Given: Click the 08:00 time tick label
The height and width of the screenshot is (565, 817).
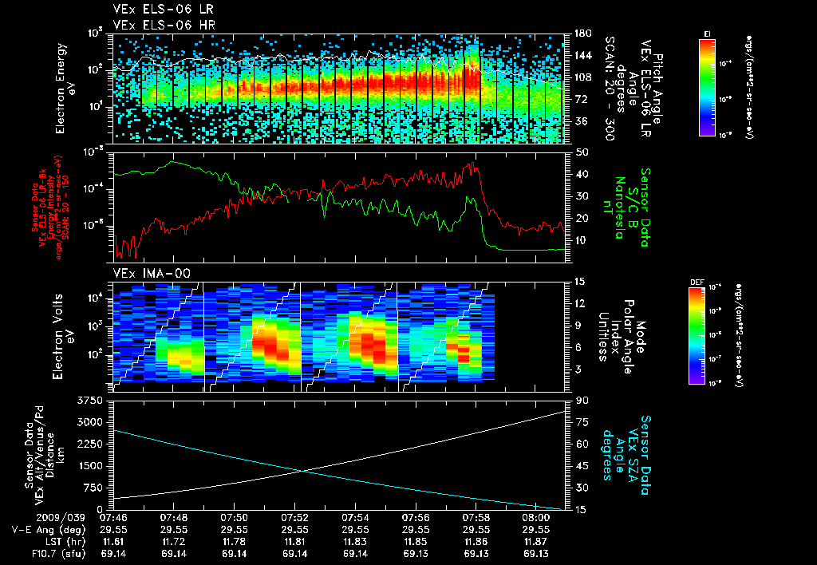Looking at the screenshot, I should click(x=536, y=518).
